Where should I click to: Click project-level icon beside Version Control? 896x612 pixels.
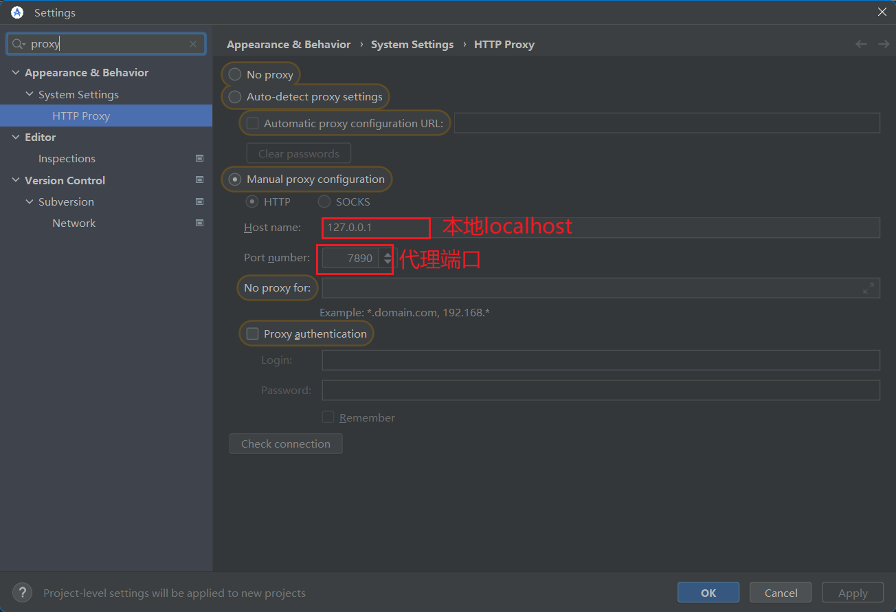point(199,180)
